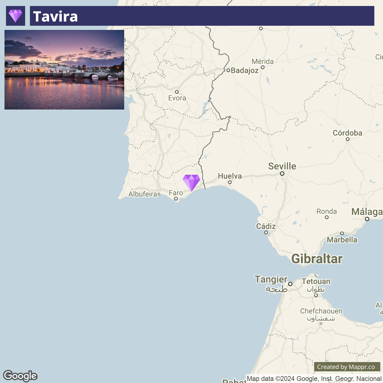Click the Badajoz city marker
Screen dimensions: 383x383
coord(228,70)
